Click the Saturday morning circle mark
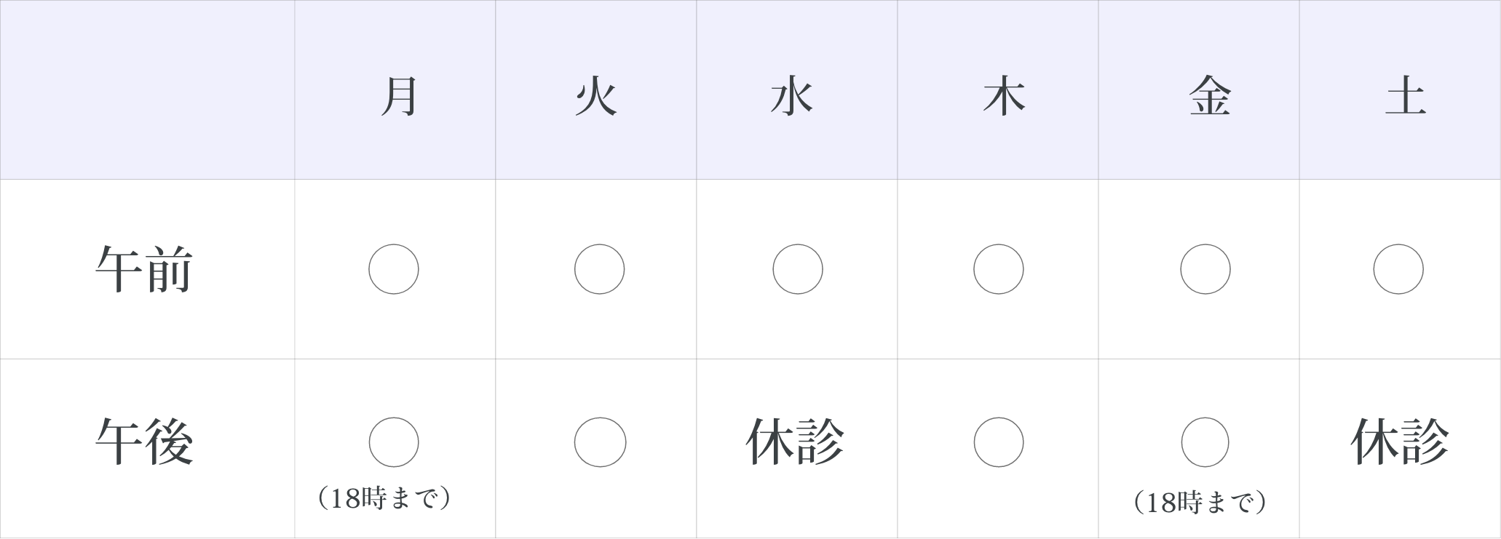Image resolution: width=1501 pixels, height=539 pixels. (1398, 269)
